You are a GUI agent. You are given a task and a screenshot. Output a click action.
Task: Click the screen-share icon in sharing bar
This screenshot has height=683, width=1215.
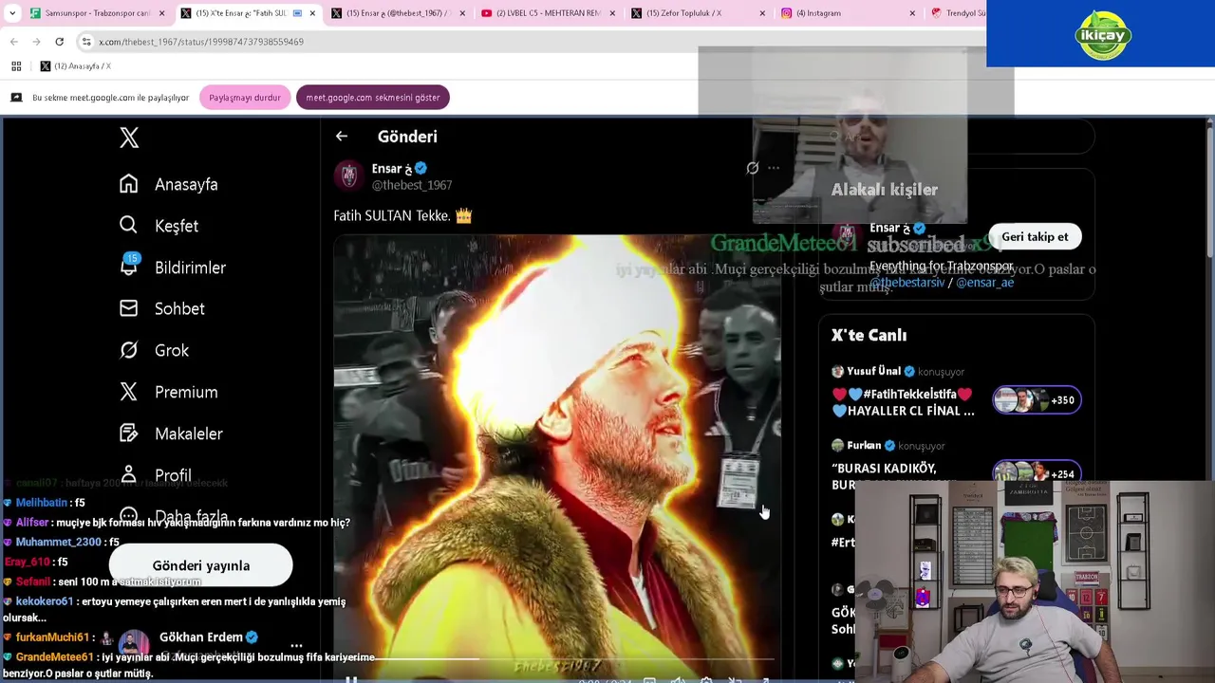pos(16,98)
